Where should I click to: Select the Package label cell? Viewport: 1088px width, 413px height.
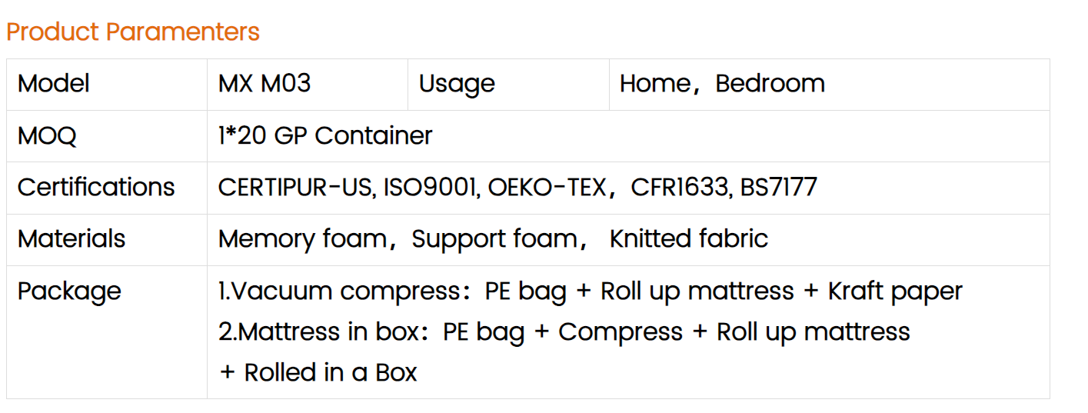[107, 332]
